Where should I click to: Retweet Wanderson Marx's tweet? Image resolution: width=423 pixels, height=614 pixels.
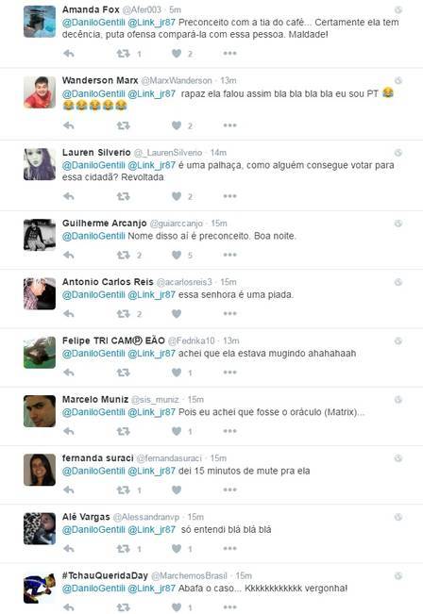point(123,125)
